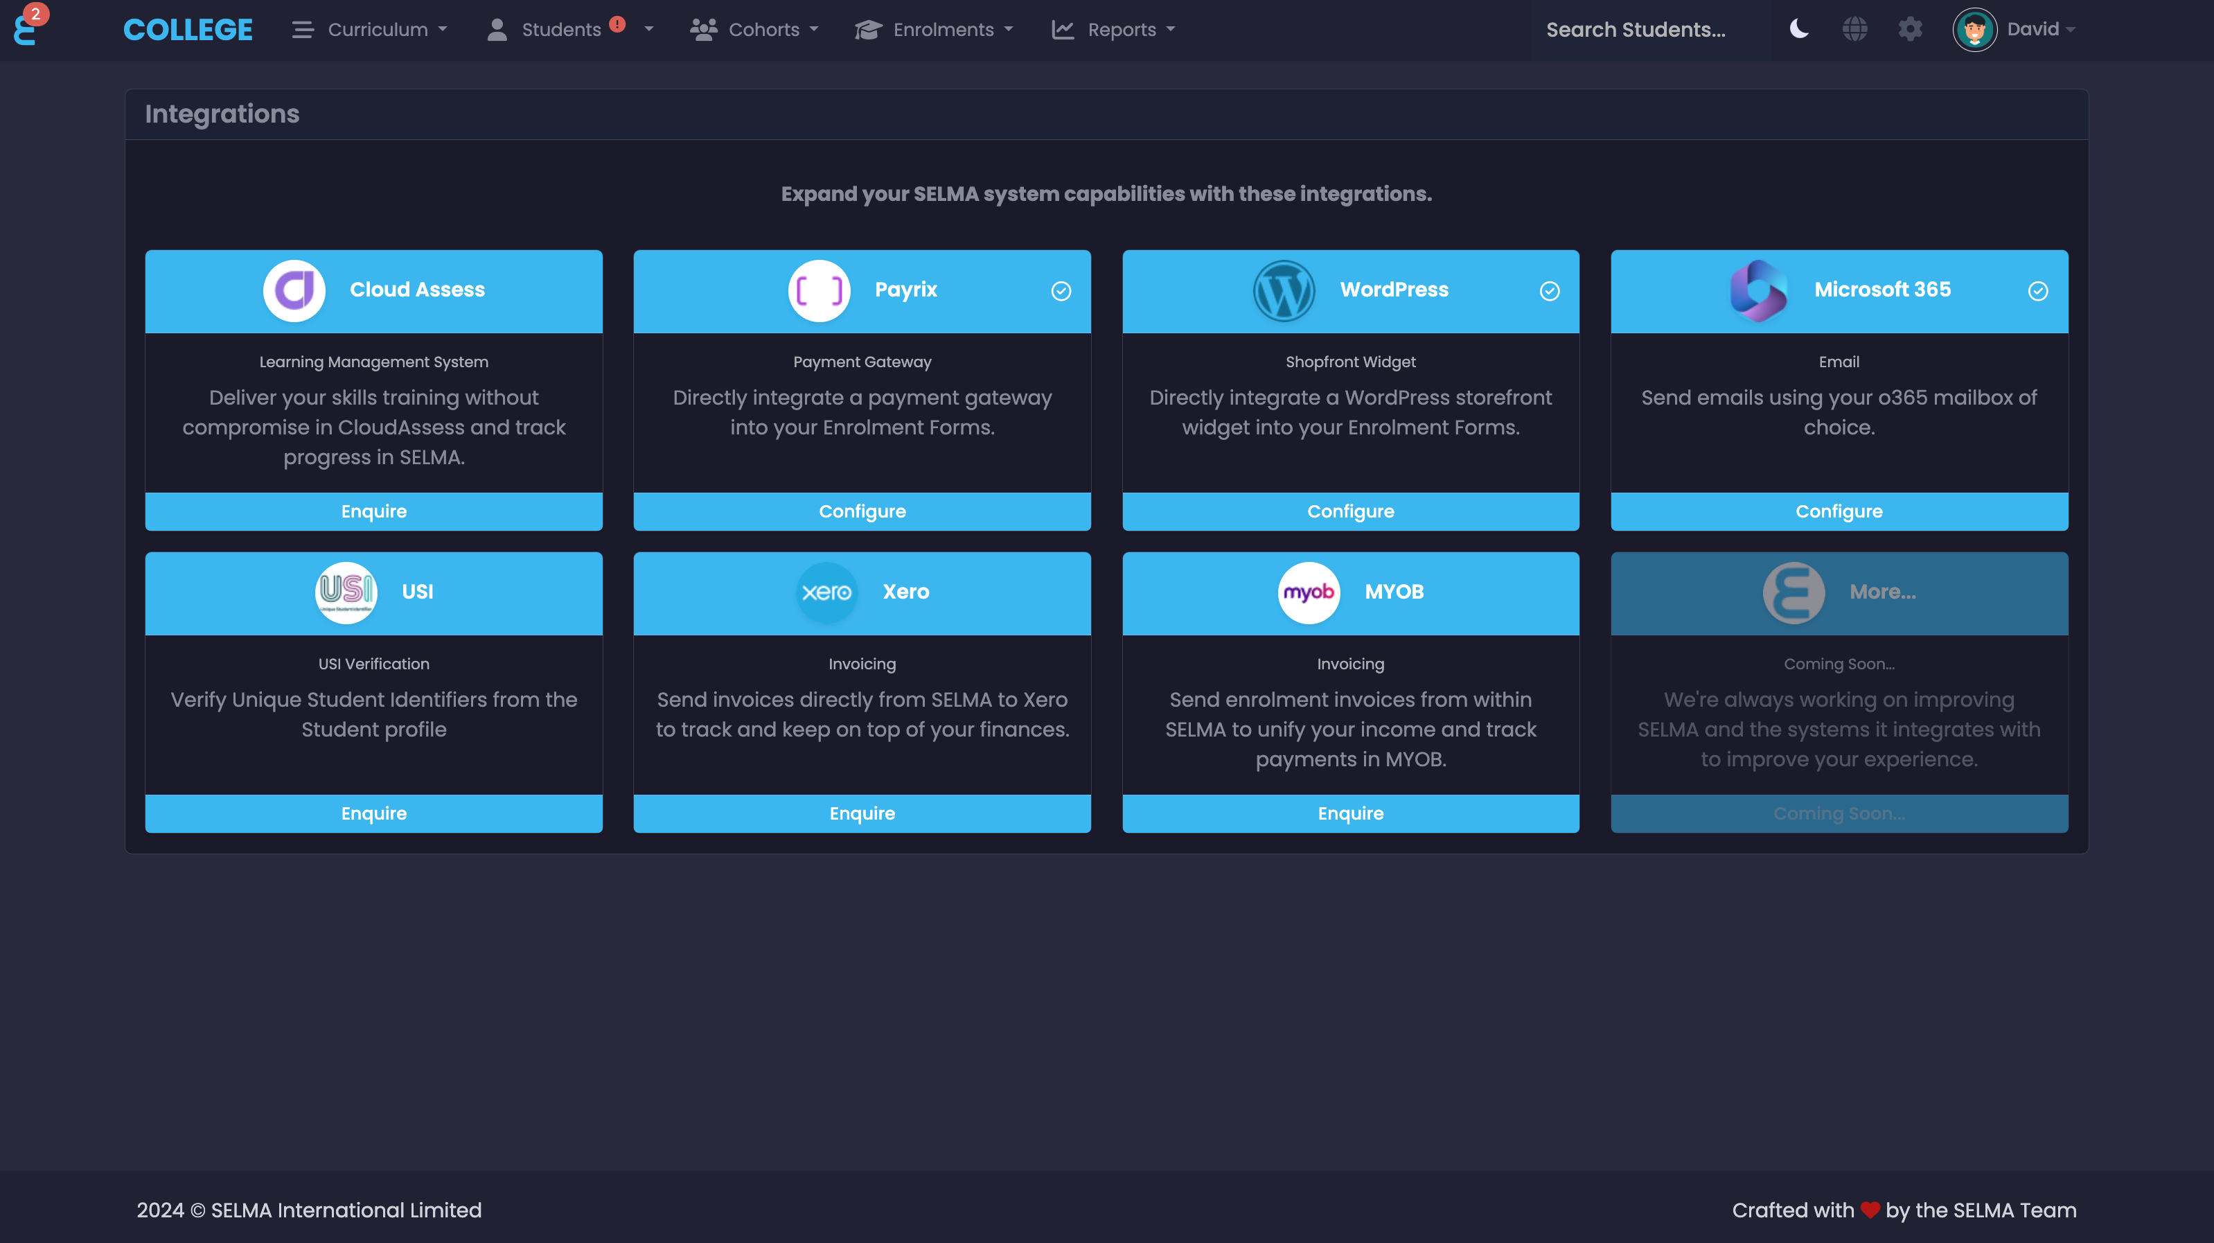
Task: Click the SELMA logo with notification badge
Action: [x=26, y=28]
